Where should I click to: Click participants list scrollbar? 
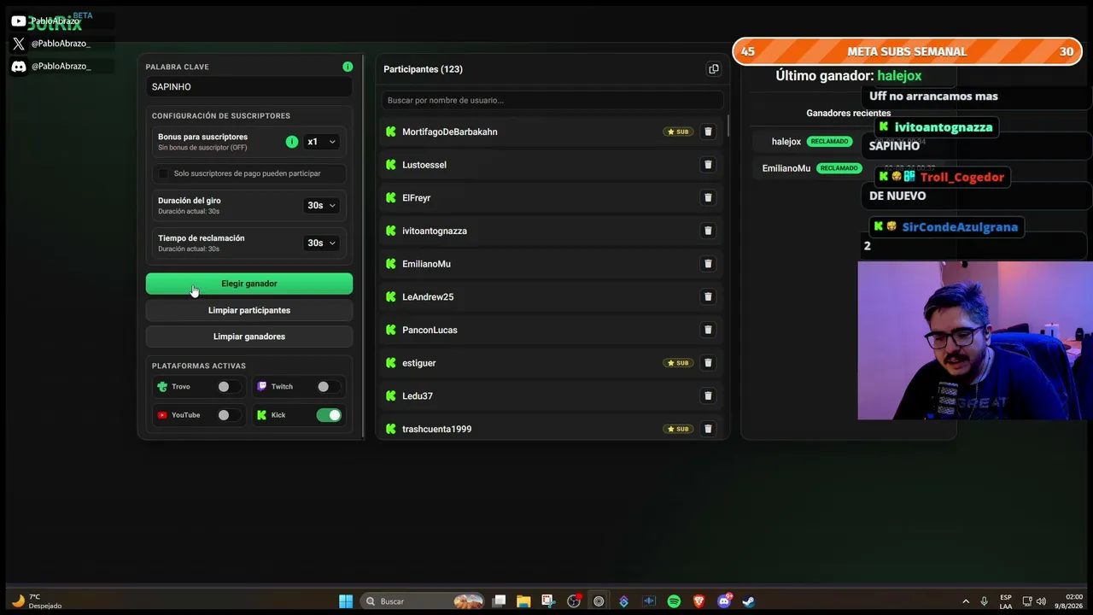[x=728, y=126]
